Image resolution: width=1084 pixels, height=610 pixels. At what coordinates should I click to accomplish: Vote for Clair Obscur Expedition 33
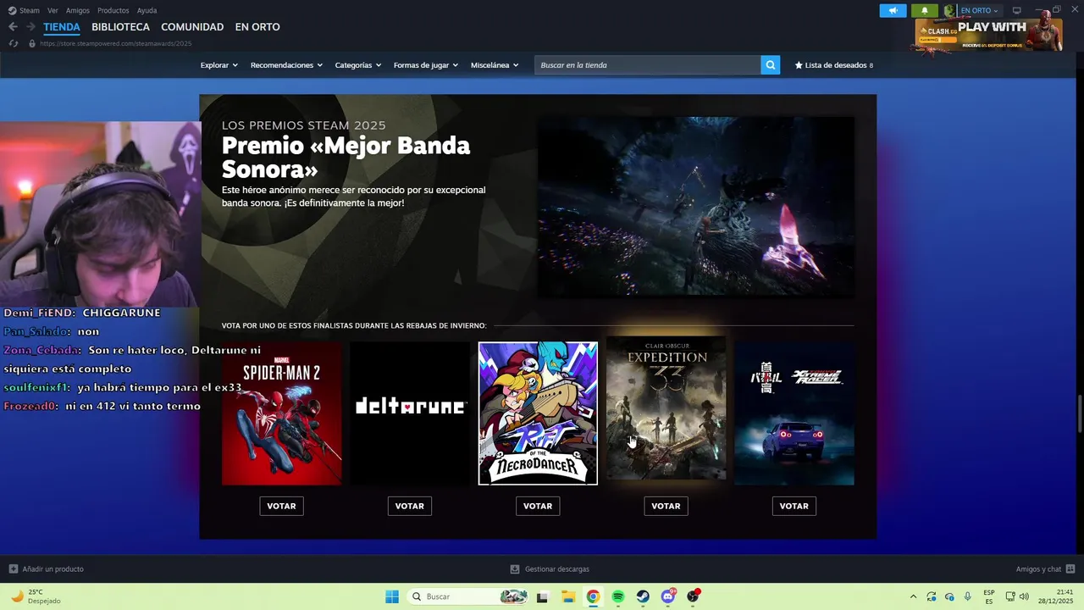[666, 506]
